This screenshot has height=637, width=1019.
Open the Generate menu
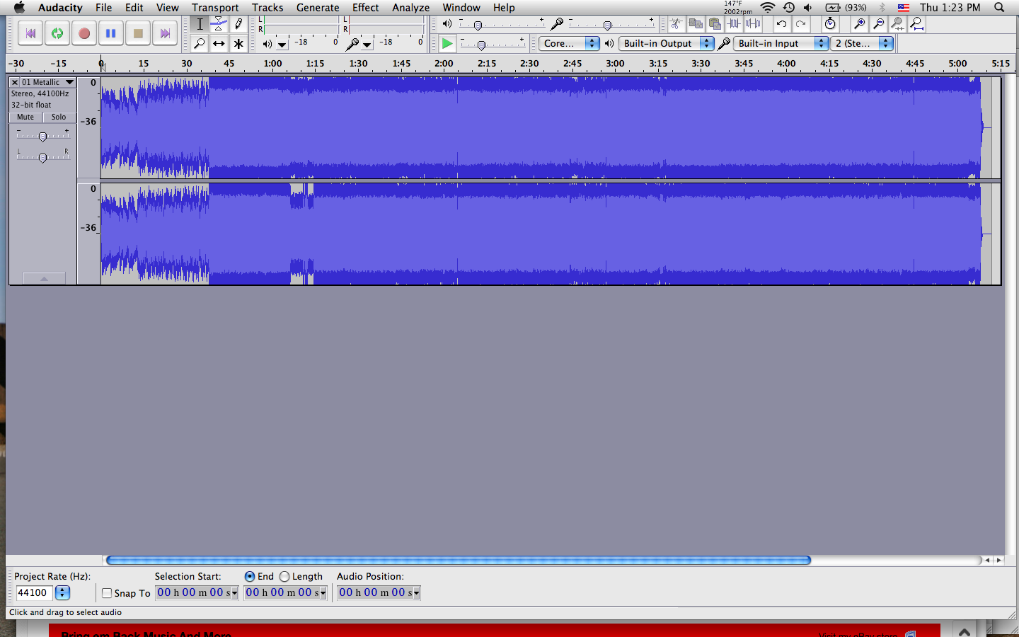318,8
